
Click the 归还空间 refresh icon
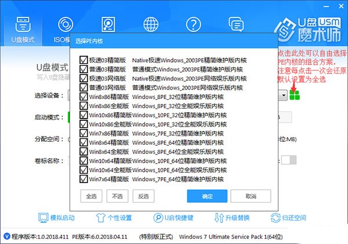[x=275, y=218]
